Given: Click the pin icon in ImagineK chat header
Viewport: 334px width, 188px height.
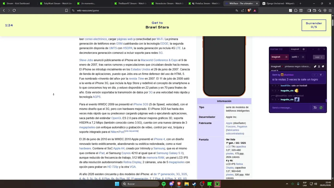Looking at the screenshot, I should pos(323,66).
